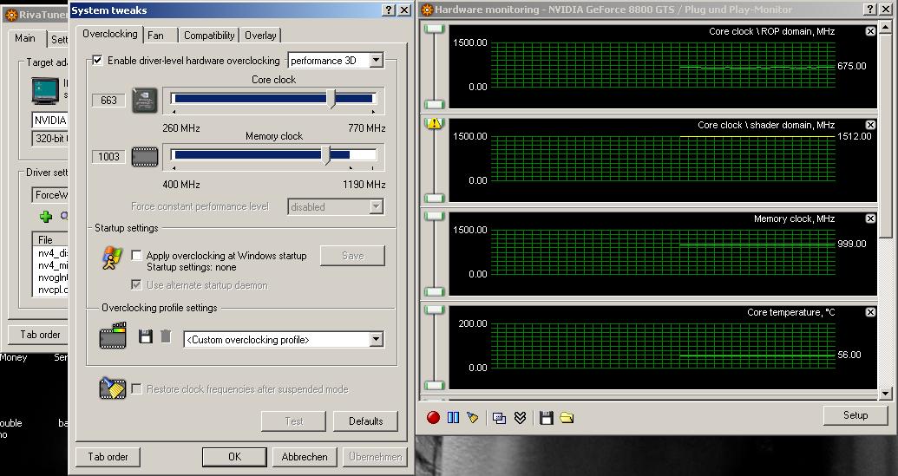Click the double-chevron icon in the monitoring toolbar

coord(520,417)
